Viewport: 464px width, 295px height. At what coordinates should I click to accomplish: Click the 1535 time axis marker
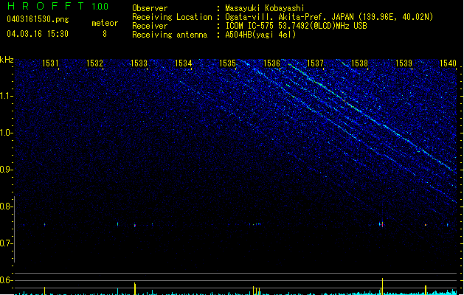pos(227,63)
